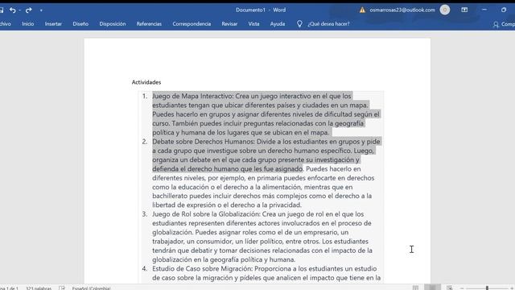Click the '¿Qué desea hacer?' search box
Image resolution: width=515 pixels, height=290 pixels.
(x=328, y=23)
